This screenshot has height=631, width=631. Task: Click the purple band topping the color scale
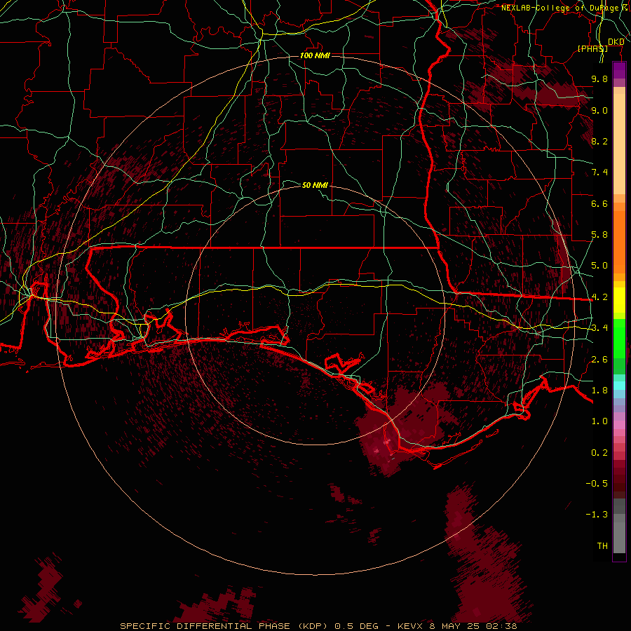click(x=619, y=70)
